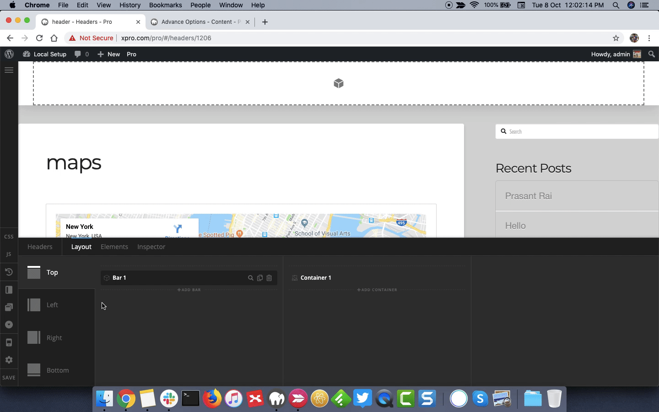Click the Chrome address bar URL
This screenshot has width=659, height=412.
click(166, 38)
